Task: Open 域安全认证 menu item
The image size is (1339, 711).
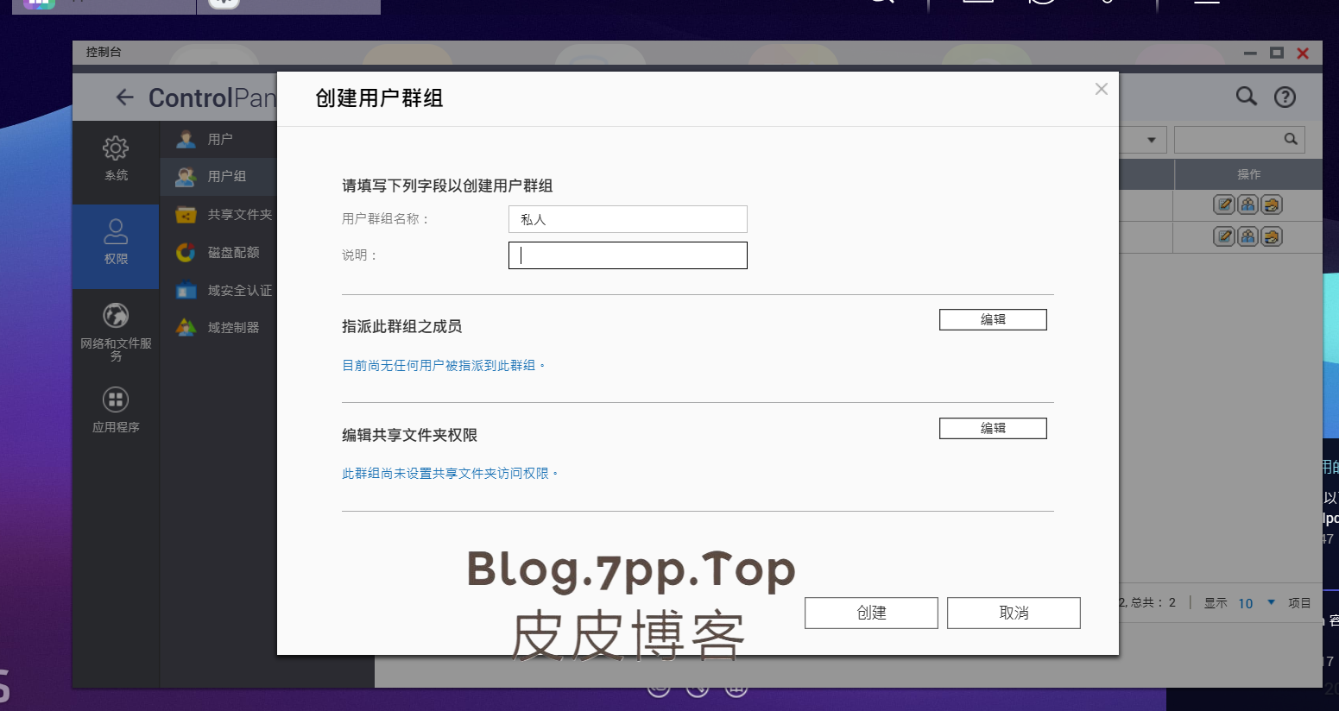Action: point(219,290)
